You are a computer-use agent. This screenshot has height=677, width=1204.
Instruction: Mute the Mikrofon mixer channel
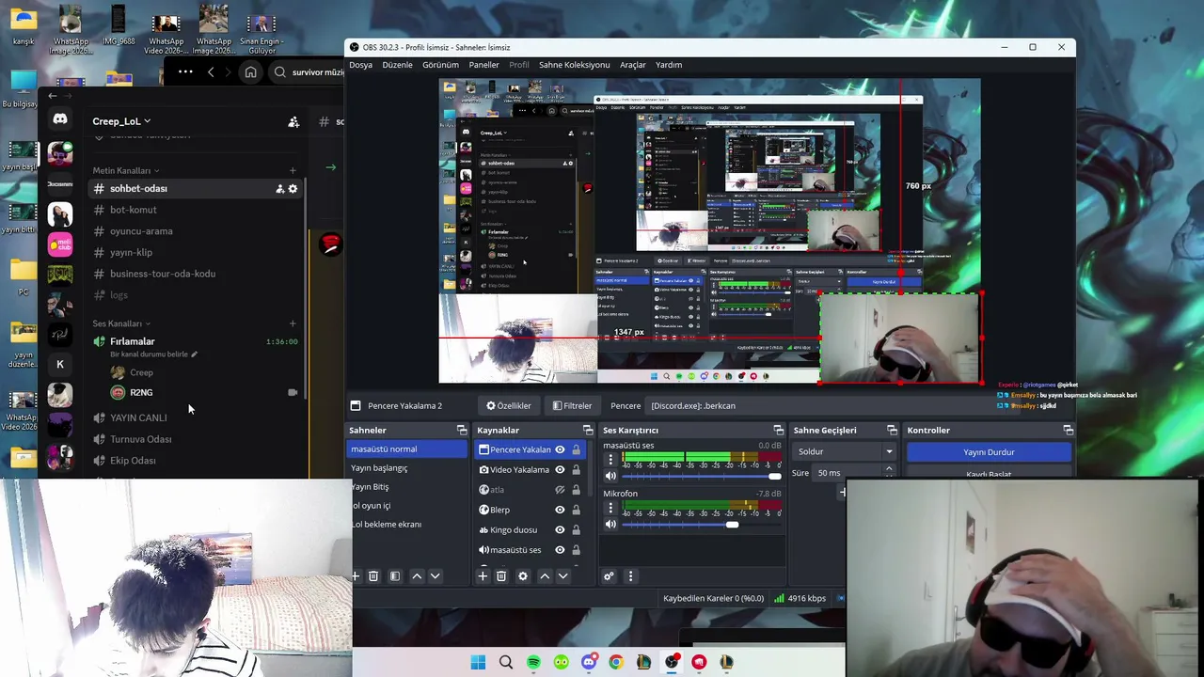610,524
